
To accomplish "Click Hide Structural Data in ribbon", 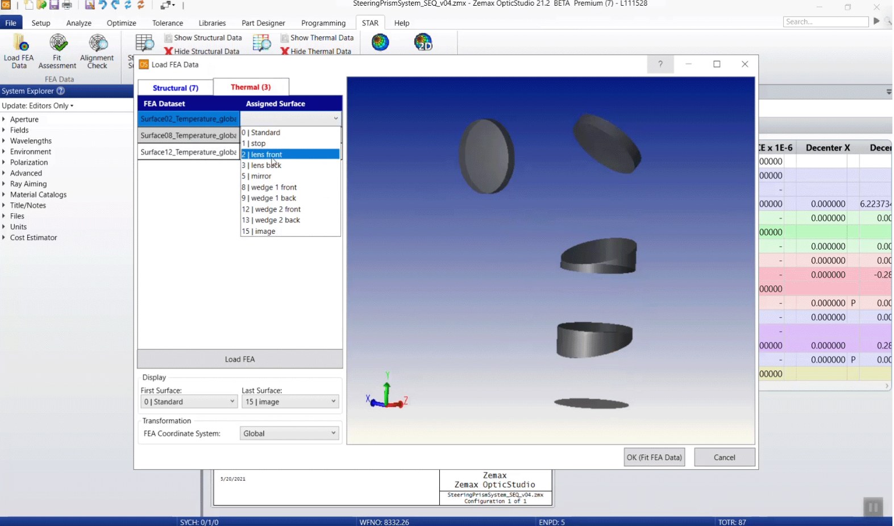I will click(202, 51).
